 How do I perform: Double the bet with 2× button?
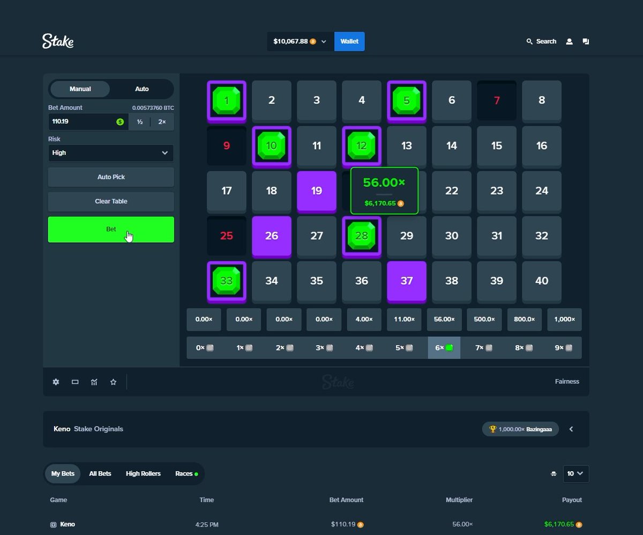[162, 122]
